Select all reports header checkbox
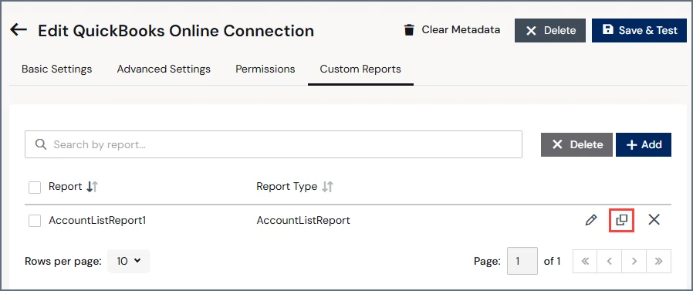This screenshot has height=291, width=693. pyautogui.click(x=35, y=188)
